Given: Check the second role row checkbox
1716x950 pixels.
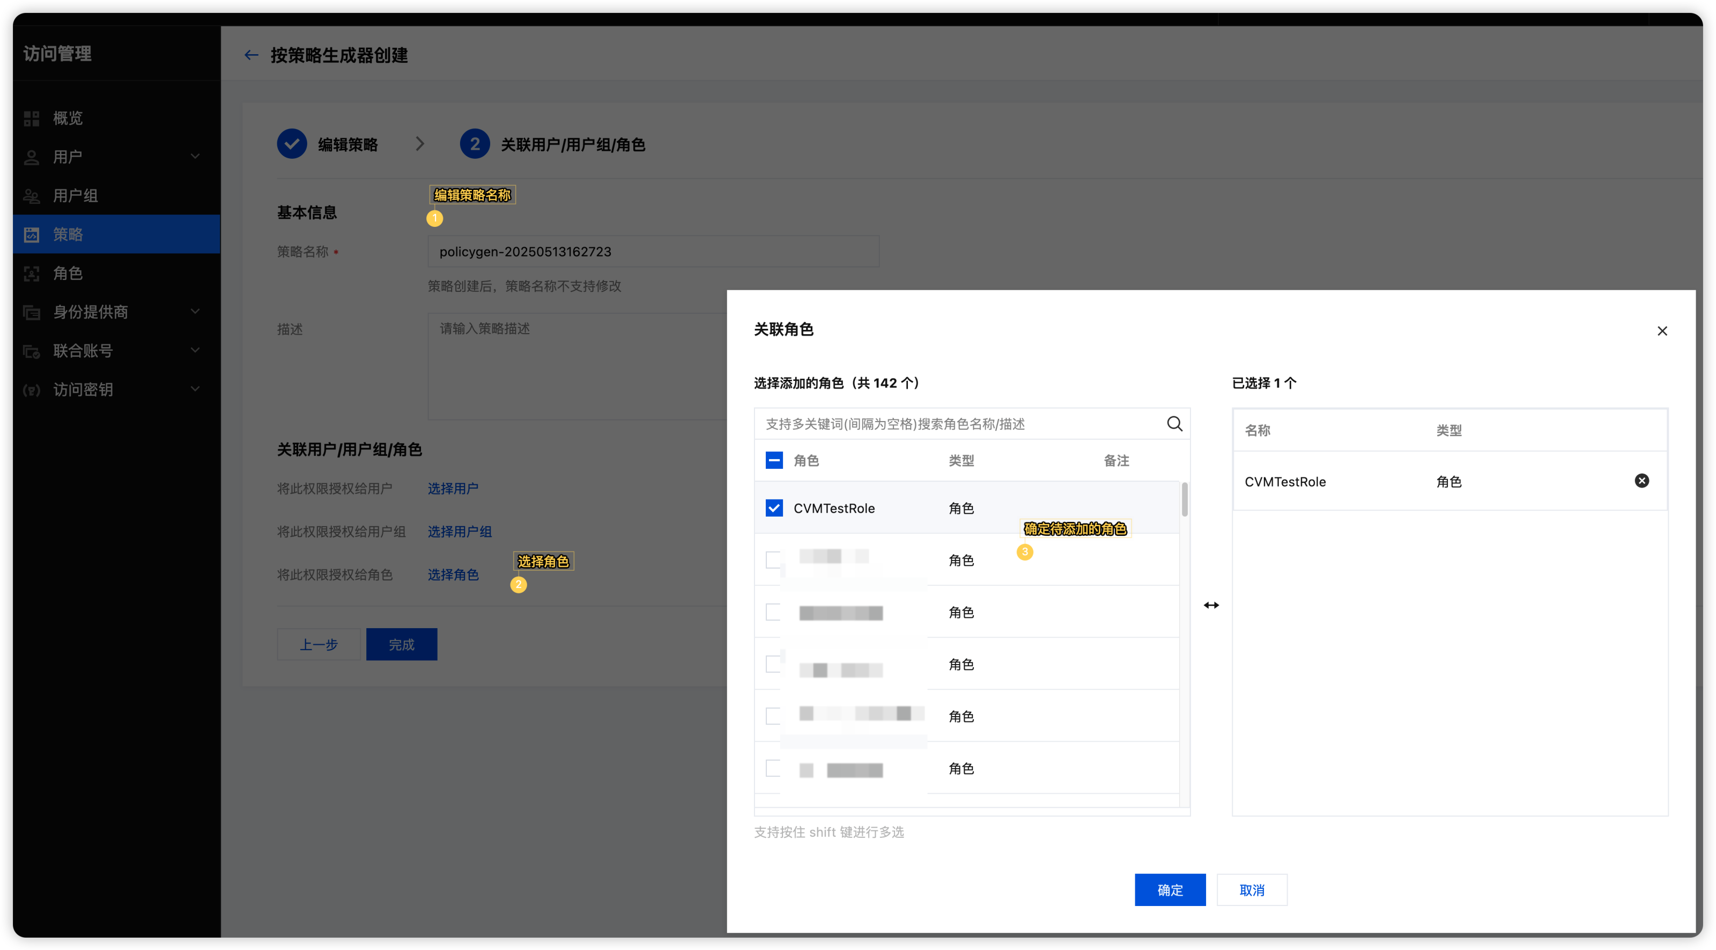Looking at the screenshot, I should (773, 560).
